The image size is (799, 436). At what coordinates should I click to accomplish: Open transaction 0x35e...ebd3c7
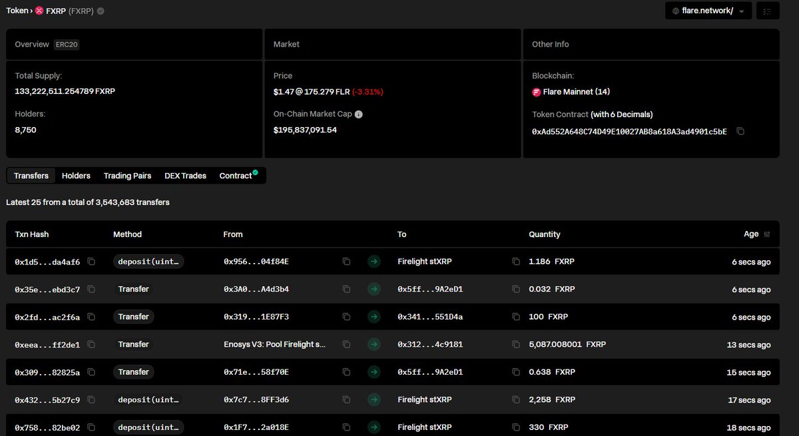click(x=47, y=290)
